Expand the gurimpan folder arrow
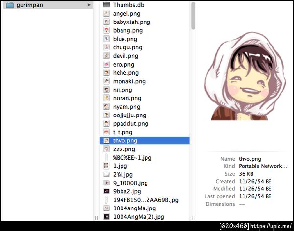The image size is (294, 231). (89, 5)
